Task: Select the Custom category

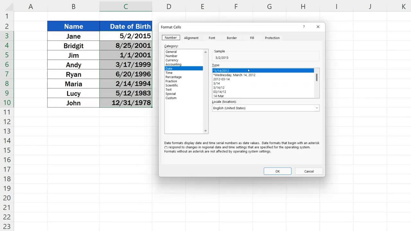Action: 184,98
